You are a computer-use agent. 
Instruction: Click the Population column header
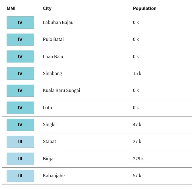[x=145, y=9]
